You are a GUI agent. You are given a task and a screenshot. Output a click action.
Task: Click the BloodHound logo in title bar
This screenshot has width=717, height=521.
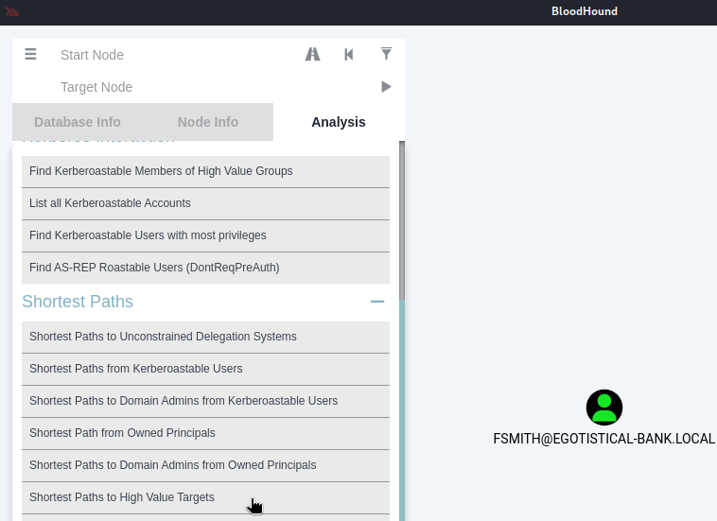(x=12, y=12)
